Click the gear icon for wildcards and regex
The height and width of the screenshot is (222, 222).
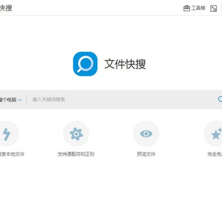[76, 134]
